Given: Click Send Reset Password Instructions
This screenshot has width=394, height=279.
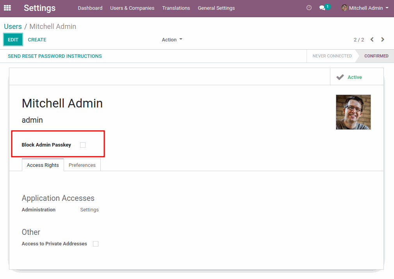Looking at the screenshot, I should (55, 56).
